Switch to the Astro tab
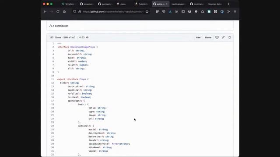The height and width of the screenshot is (157, 280). [x=123, y=4]
